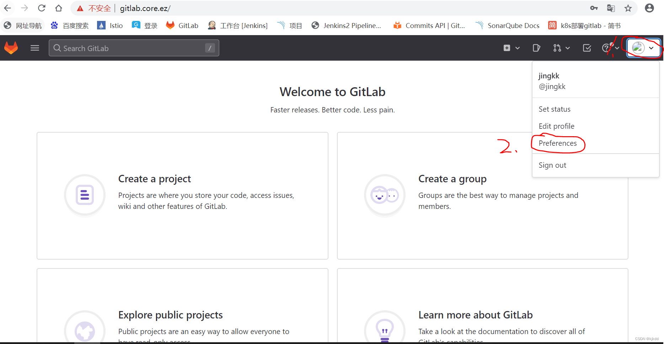Go back with the browser back arrow
Screen dimensions: 664x344
pyautogui.click(x=7, y=8)
